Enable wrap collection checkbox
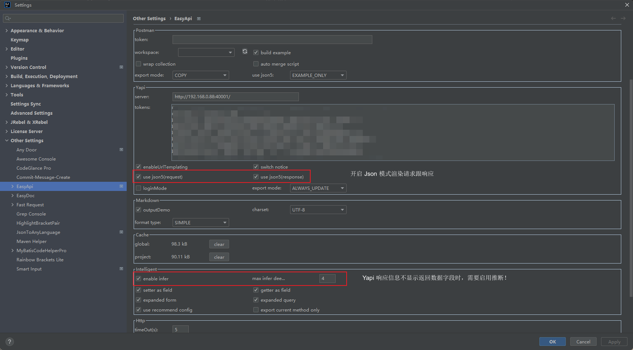 pyautogui.click(x=138, y=64)
